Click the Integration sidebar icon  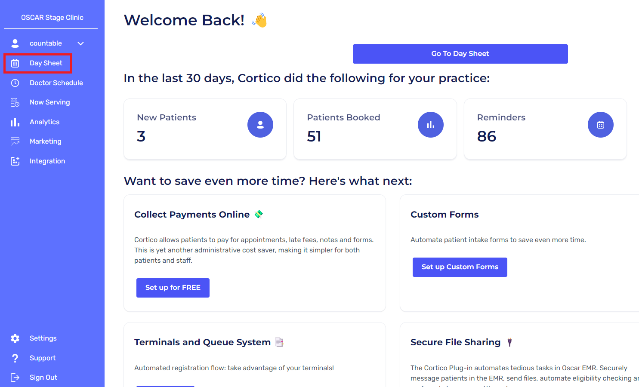(15, 161)
